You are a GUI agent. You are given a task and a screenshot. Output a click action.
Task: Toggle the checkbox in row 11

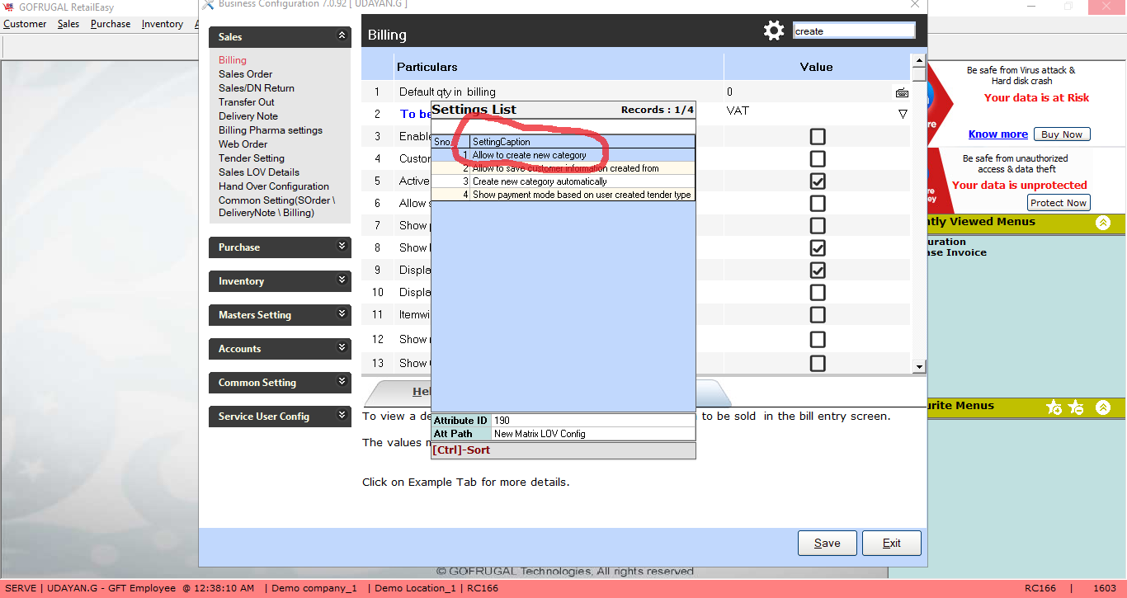(818, 315)
